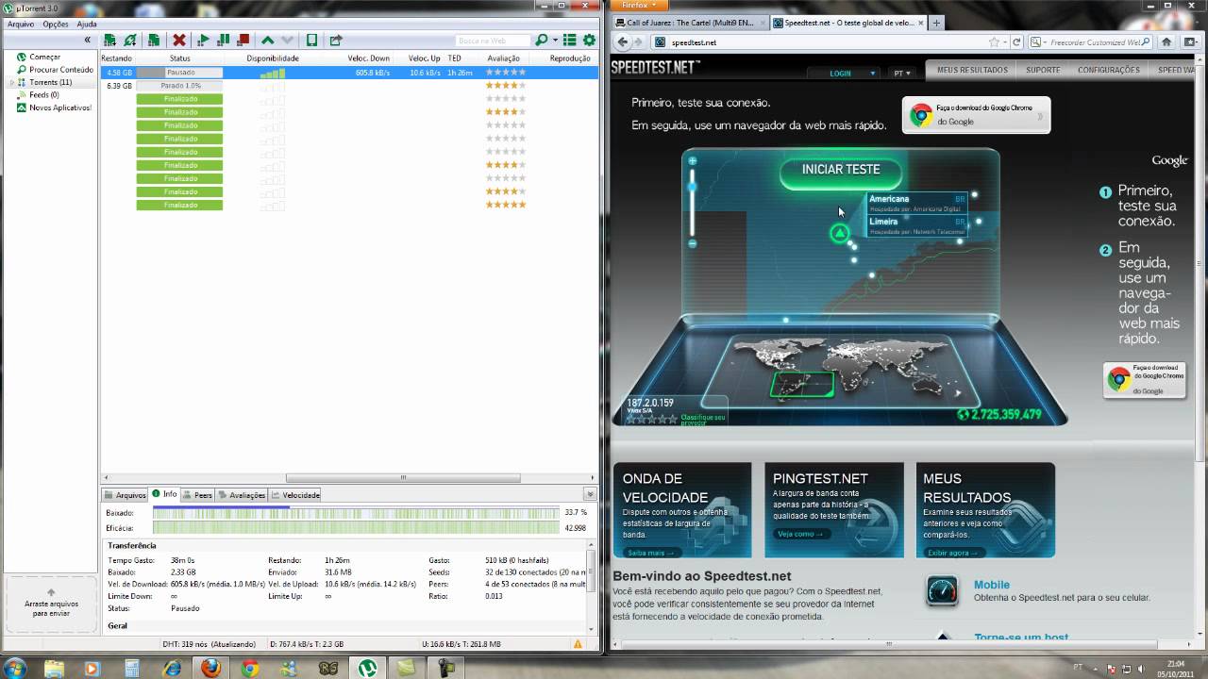Switch to the Peers tab
The height and width of the screenshot is (679, 1208).
tap(197, 495)
